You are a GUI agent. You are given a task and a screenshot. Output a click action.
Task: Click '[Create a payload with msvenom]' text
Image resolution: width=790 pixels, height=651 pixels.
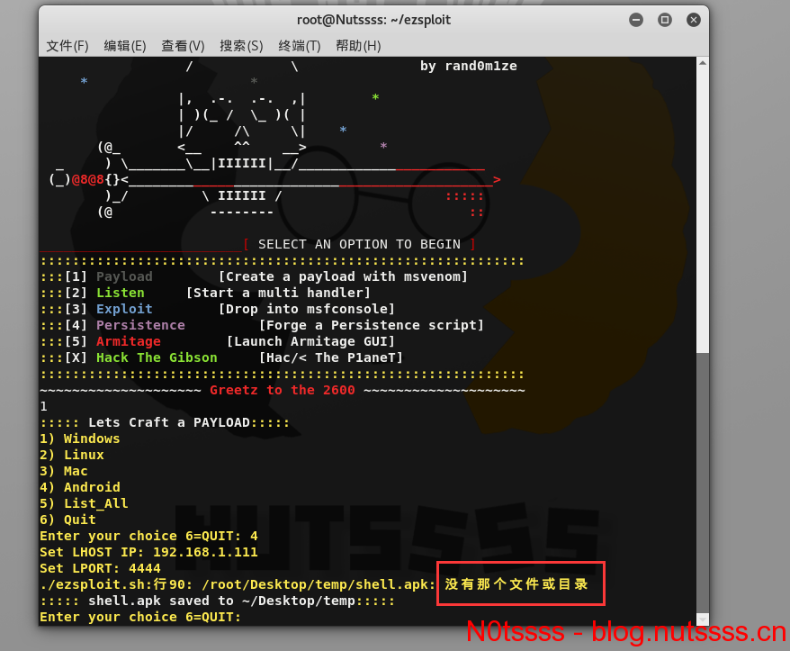(x=343, y=276)
